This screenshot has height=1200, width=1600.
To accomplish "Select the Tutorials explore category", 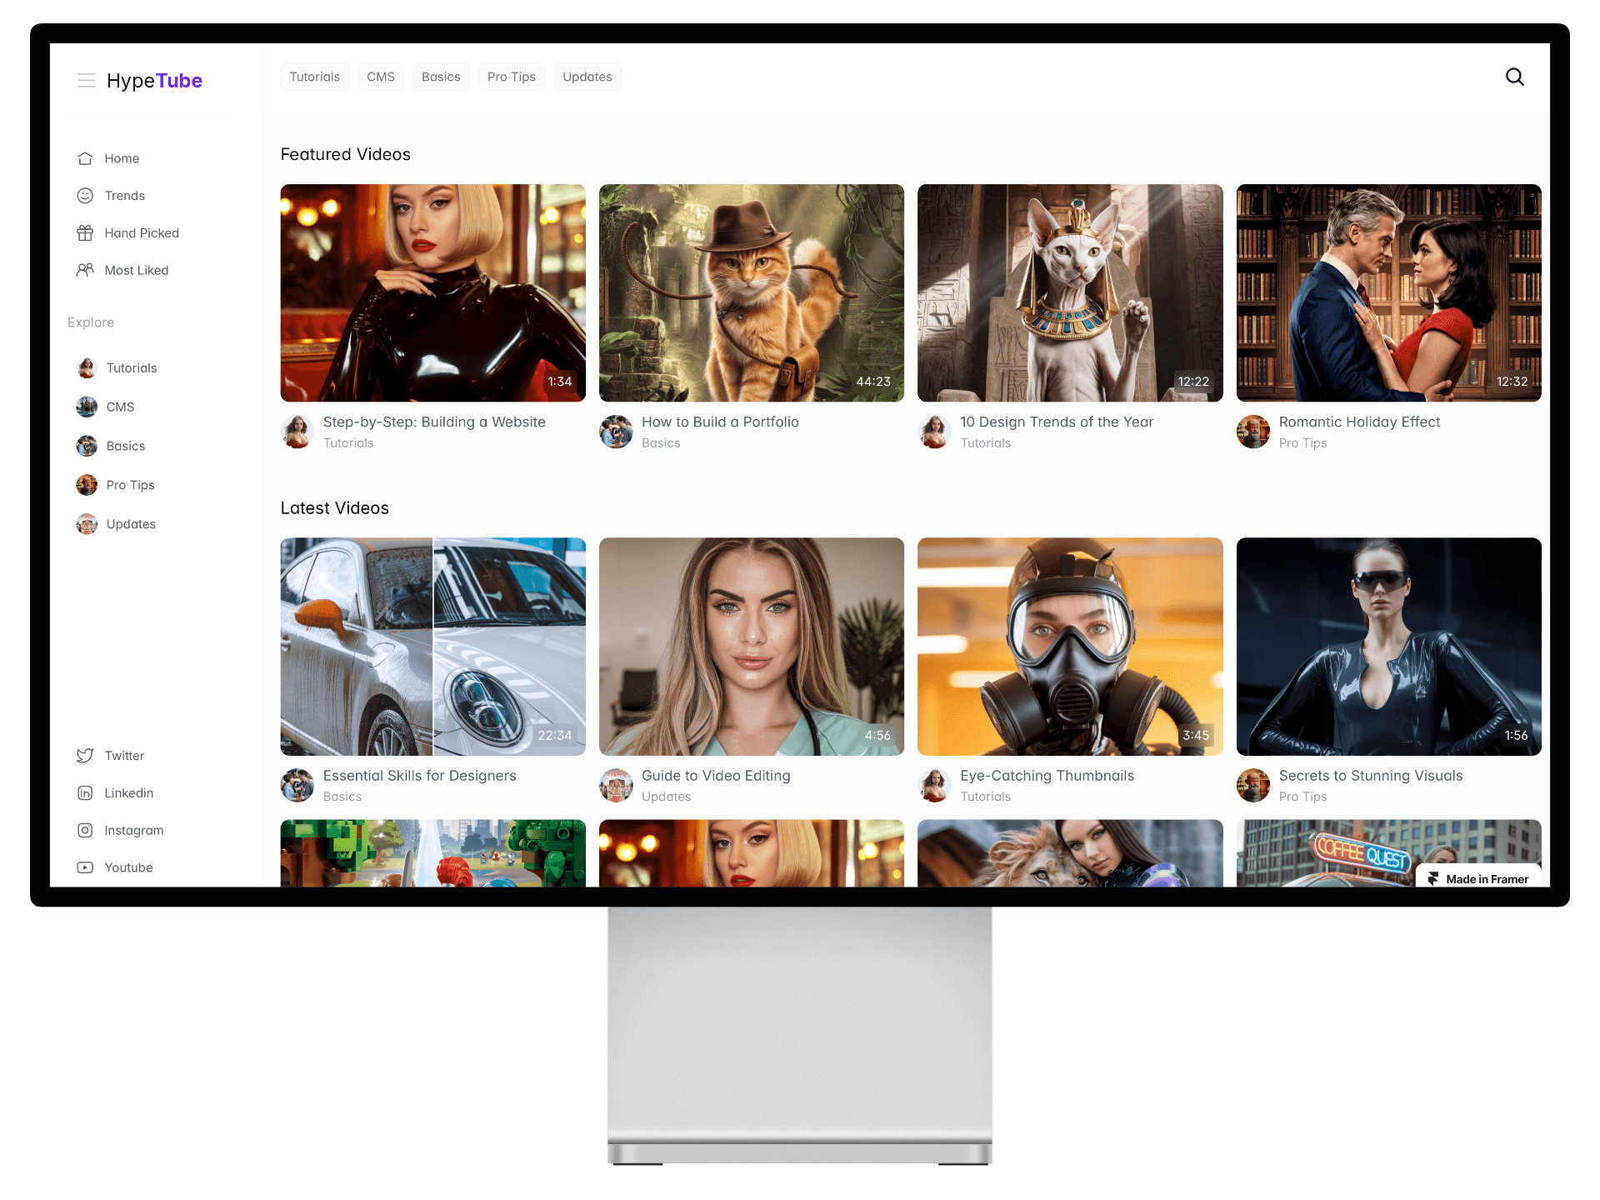I will point(131,367).
